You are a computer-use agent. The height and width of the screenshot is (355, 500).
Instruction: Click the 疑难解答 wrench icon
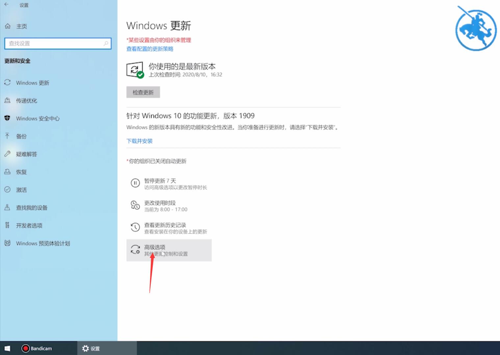point(7,154)
